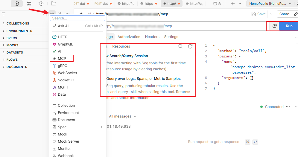Viewport: 298px width, 157px height.
Task: Expand the Spec submenu arrow
Action: 101,127
